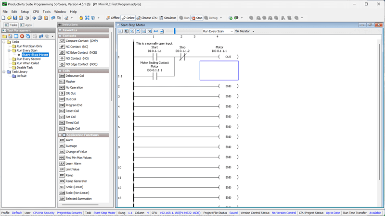Toggle the Online connection button
385x216 pixels.
(128, 18)
